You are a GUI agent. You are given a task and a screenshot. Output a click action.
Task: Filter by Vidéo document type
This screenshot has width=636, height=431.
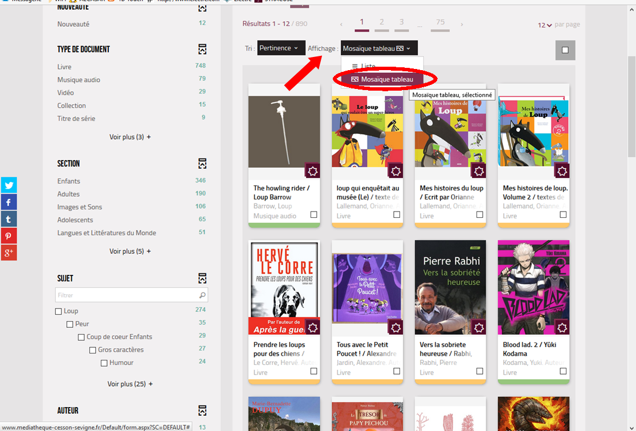tap(66, 92)
